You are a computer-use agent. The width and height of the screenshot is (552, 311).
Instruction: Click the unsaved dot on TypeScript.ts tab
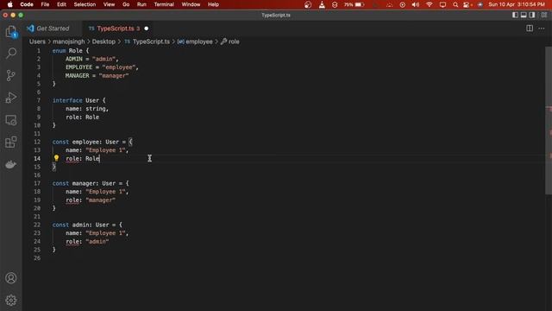(x=146, y=29)
